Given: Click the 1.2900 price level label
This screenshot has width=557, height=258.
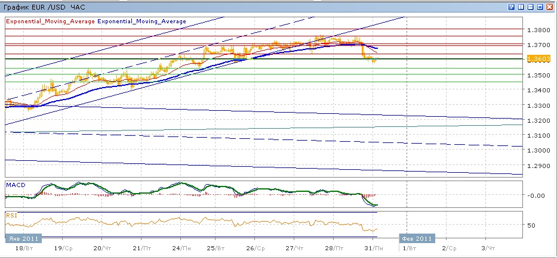Looking at the screenshot, I should [x=538, y=166].
